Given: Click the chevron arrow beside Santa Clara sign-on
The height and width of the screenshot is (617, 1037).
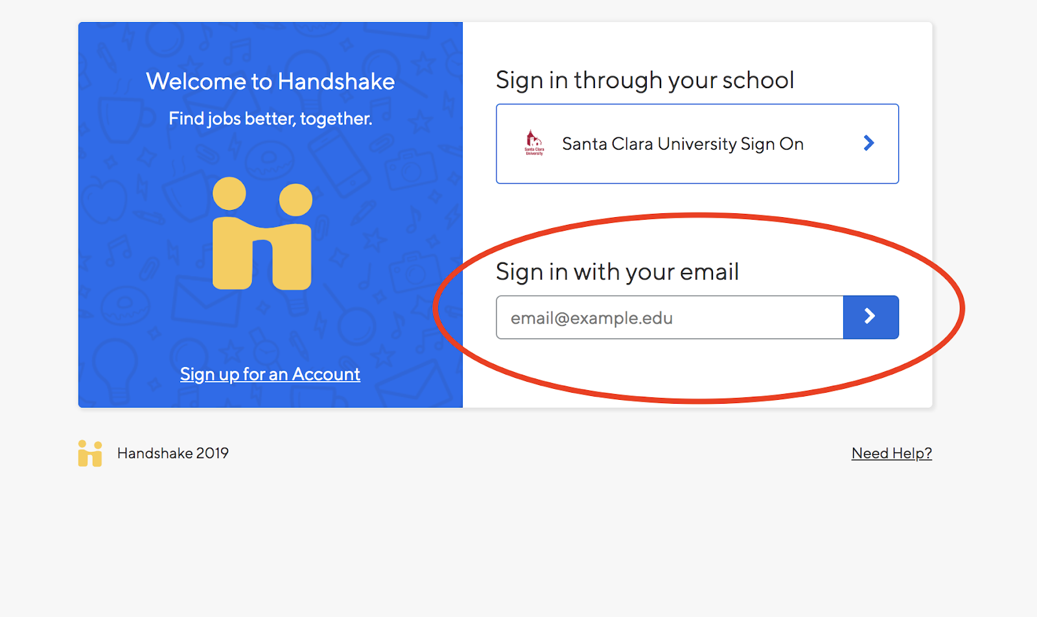Looking at the screenshot, I should click(869, 143).
